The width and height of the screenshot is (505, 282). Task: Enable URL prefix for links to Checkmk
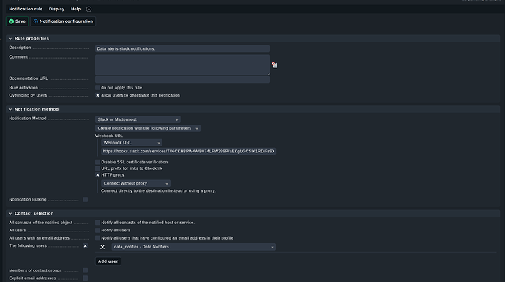click(x=97, y=168)
